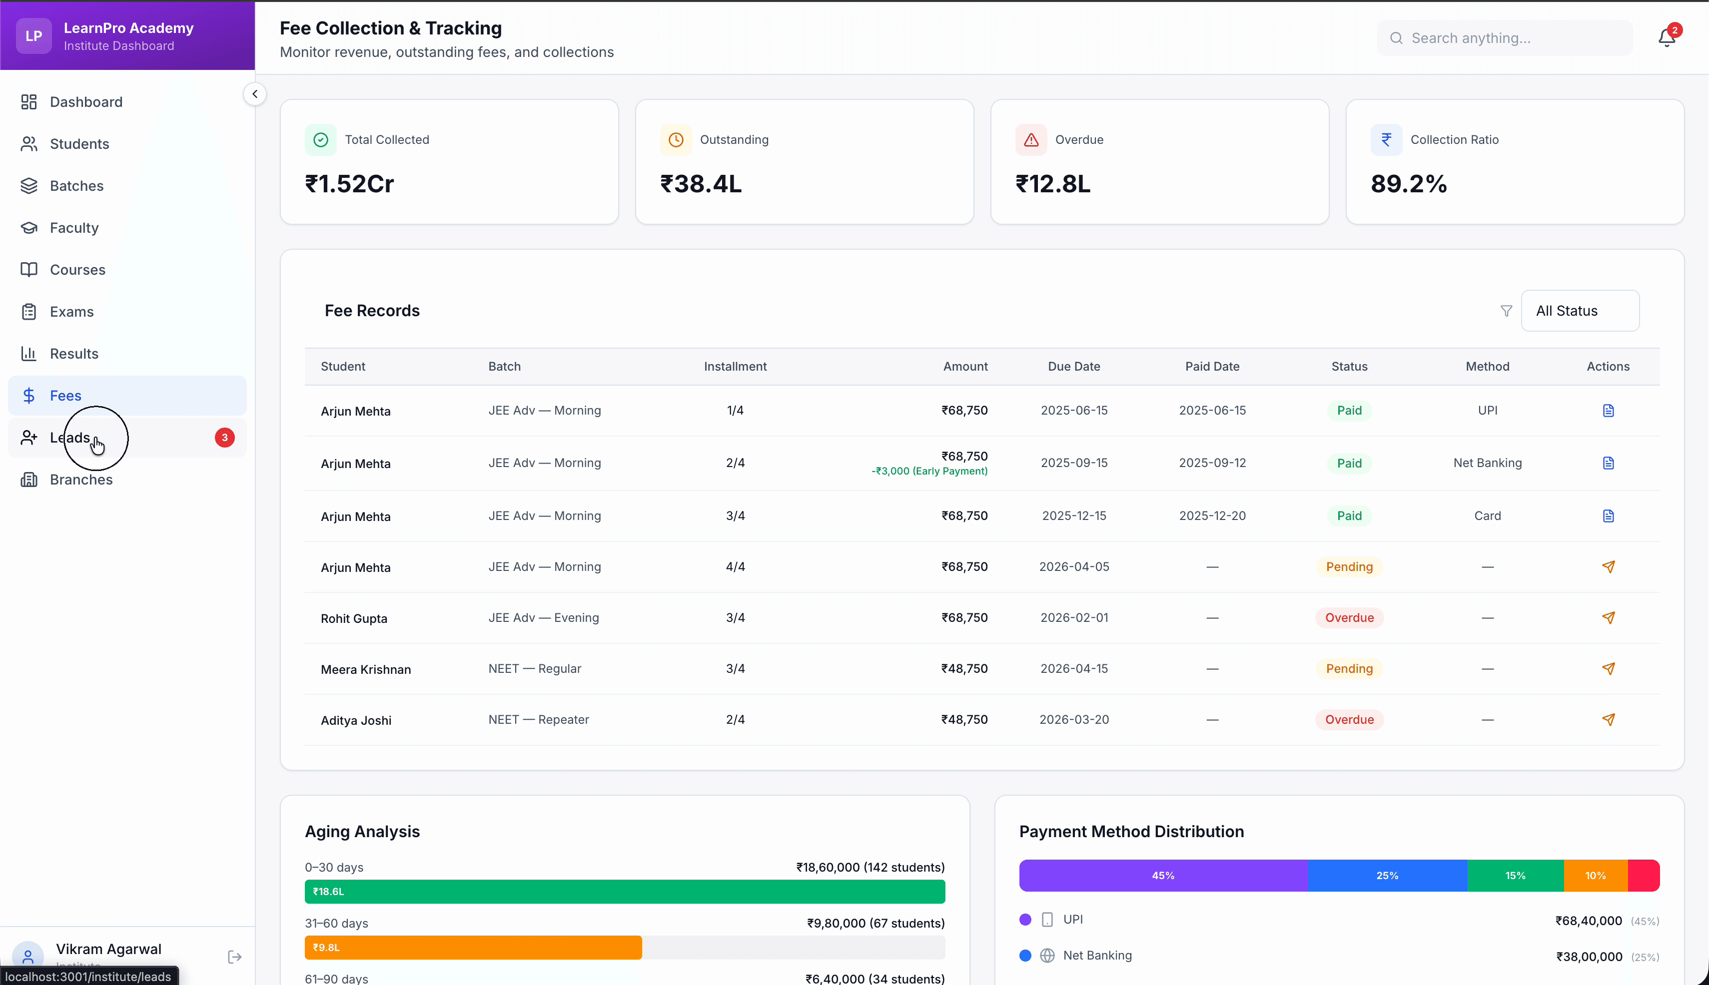Click the search anything field
This screenshot has height=985, width=1709.
tap(1503, 38)
